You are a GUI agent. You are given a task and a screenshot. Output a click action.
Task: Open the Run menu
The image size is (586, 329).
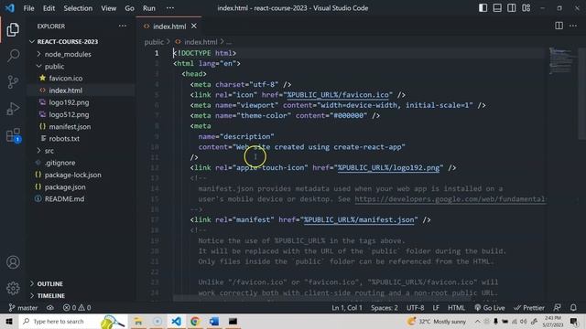148,8
